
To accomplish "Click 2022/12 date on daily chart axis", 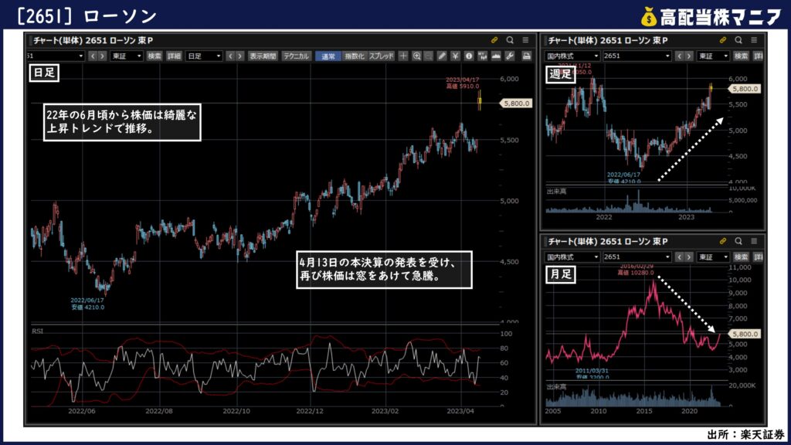I will [x=310, y=411].
